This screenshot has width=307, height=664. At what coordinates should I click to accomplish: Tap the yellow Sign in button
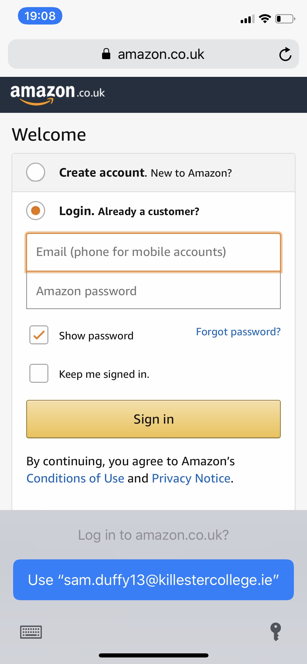pos(153,419)
